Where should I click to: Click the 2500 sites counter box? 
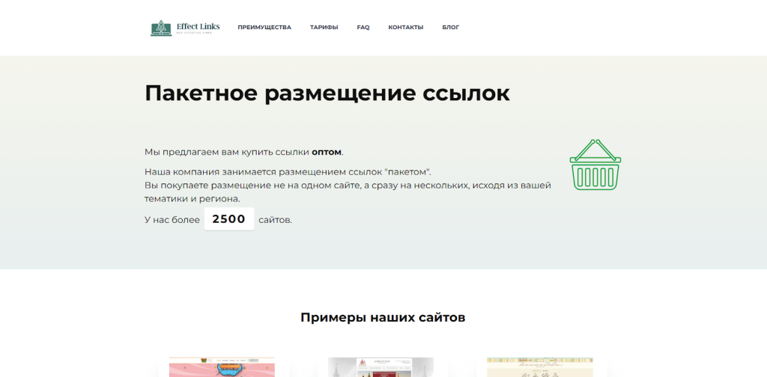[x=229, y=219]
